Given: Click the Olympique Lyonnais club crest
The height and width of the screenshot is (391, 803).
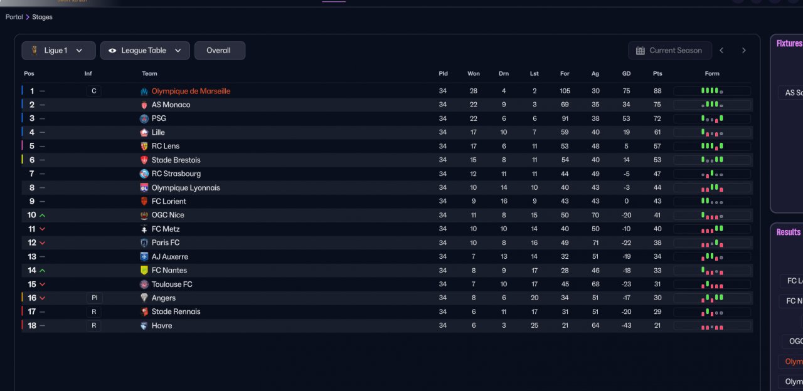Looking at the screenshot, I should (x=144, y=188).
